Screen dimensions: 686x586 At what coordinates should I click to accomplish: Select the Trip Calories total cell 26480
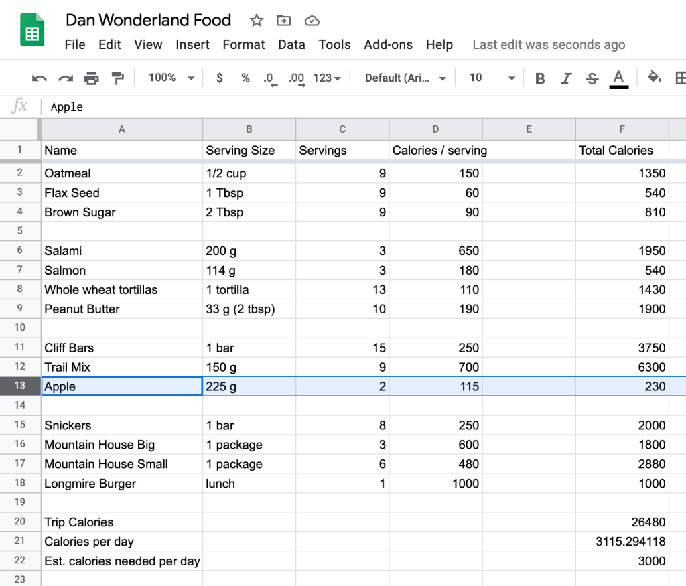pos(622,522)
